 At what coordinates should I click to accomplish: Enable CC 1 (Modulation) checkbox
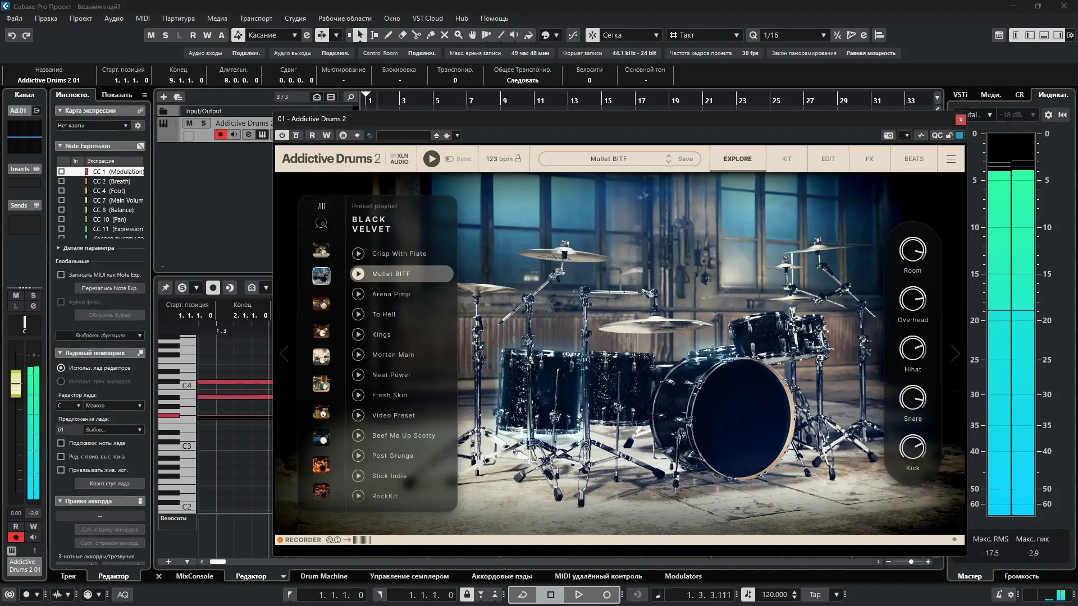click(62, 172)
